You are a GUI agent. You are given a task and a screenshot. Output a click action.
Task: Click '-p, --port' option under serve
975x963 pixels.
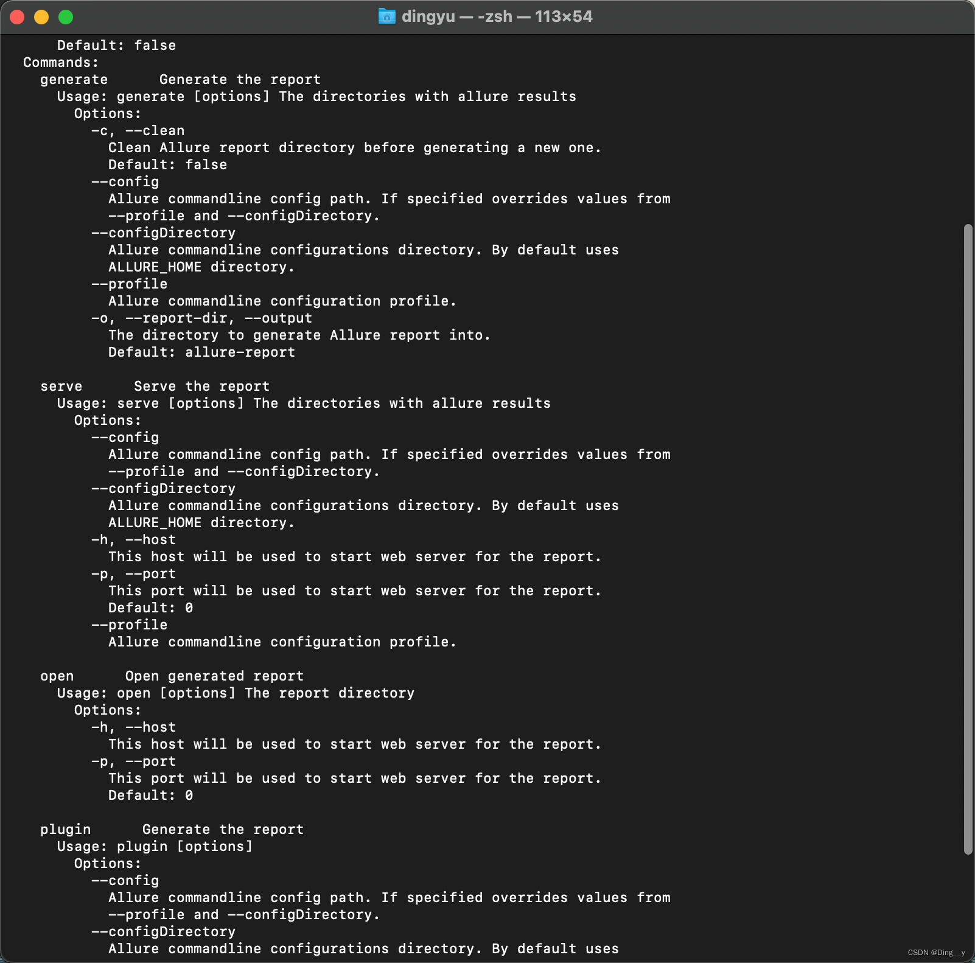[134, 574]
